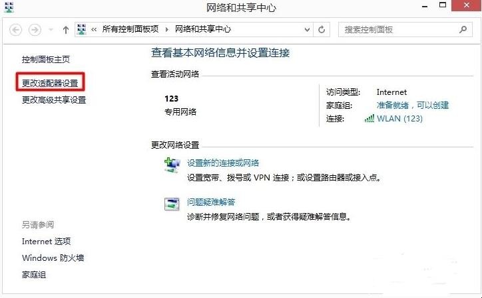The image size is (482, 298).
Task: Click the search magnifier icon
Action: (463, 29)
